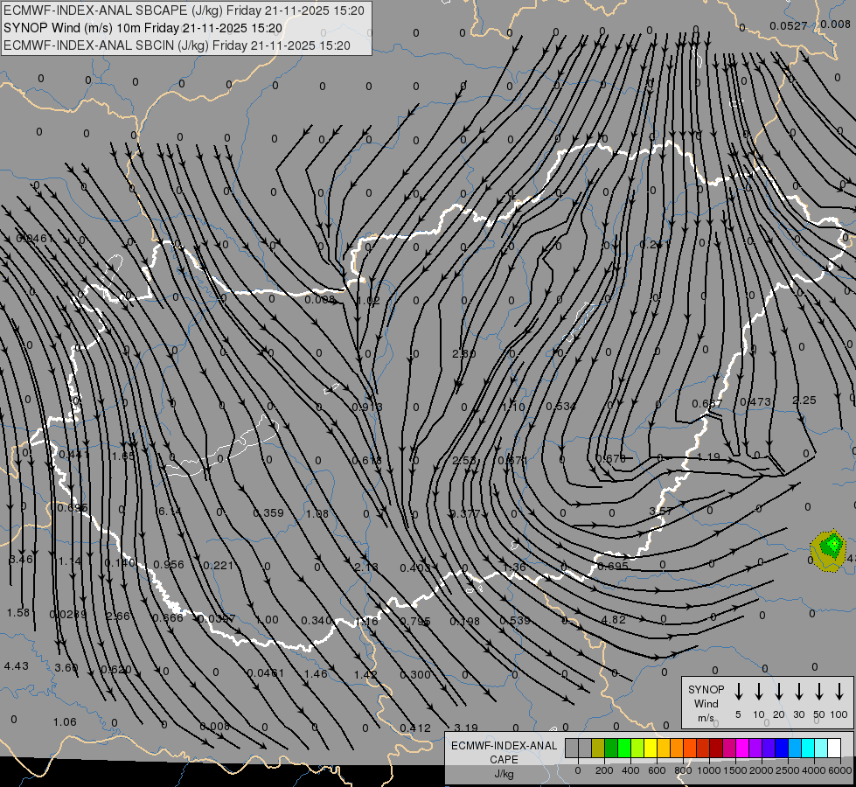The image size is (856, 787).
Task: Click the map value 0.359
Action: (268, 512)
